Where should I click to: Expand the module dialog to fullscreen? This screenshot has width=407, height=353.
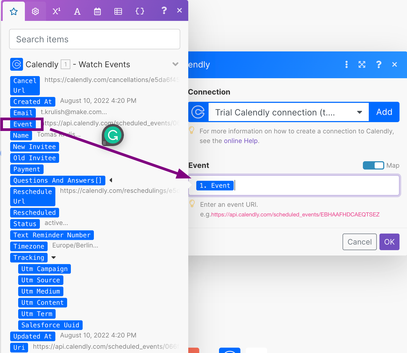point(362,65)
